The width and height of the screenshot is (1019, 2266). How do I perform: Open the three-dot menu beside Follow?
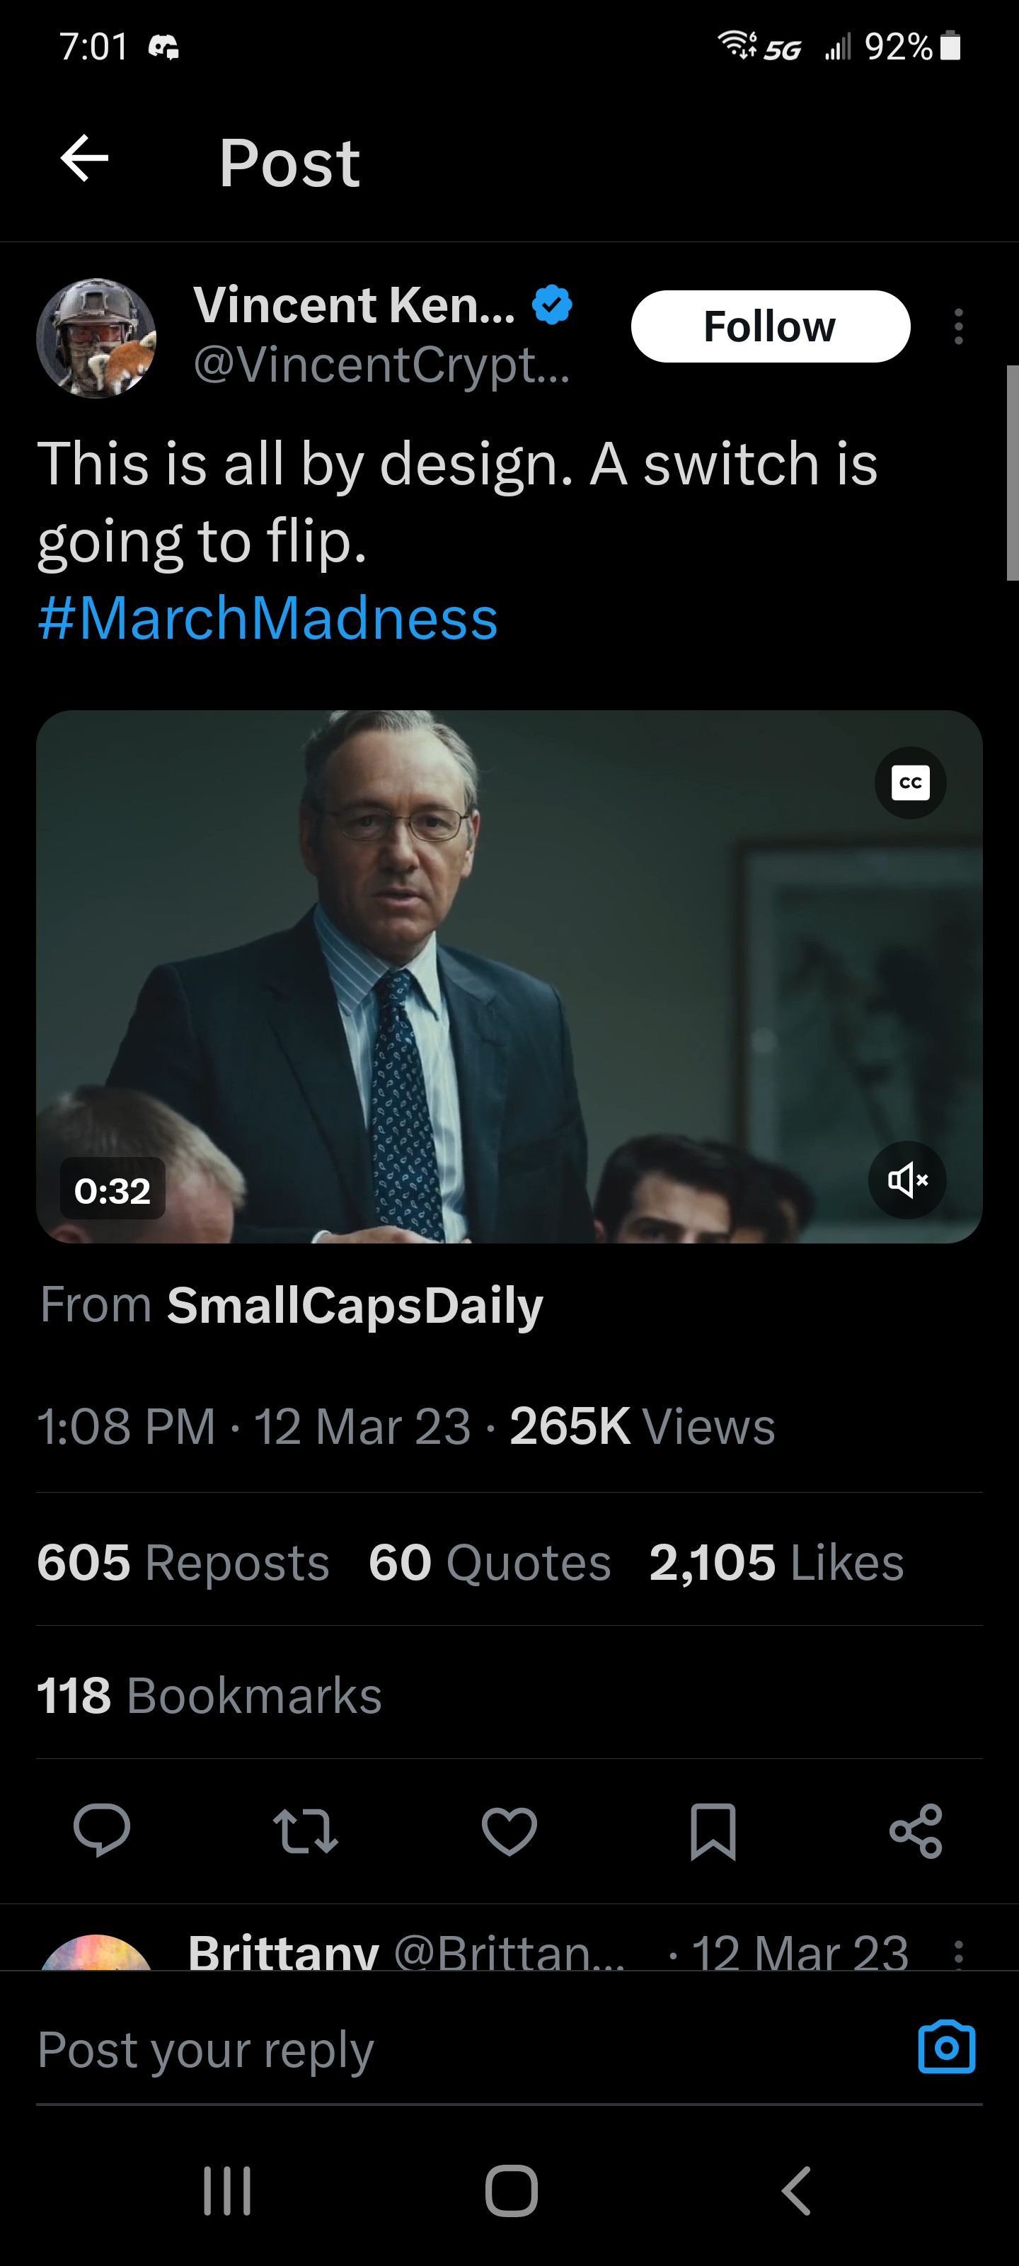958,326
